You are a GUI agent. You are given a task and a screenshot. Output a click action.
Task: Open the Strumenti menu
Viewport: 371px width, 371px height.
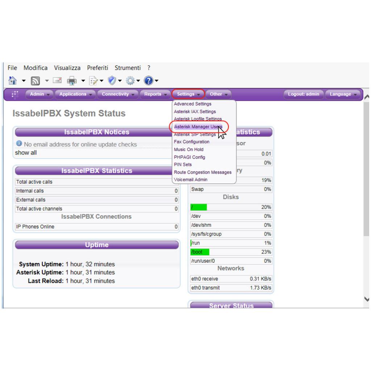pos(128,68)
